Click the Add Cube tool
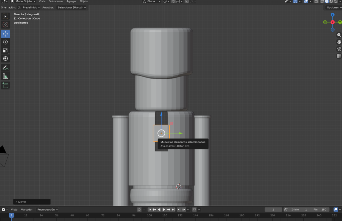This screenshot has width=342, height=221. [5, 86]
